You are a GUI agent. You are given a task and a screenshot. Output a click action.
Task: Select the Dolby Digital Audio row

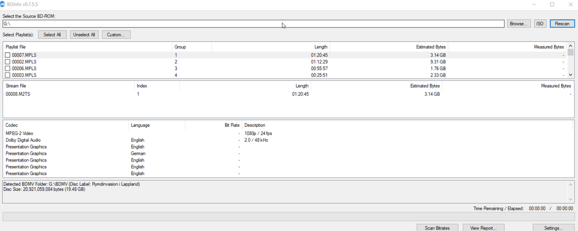(289, 140)
